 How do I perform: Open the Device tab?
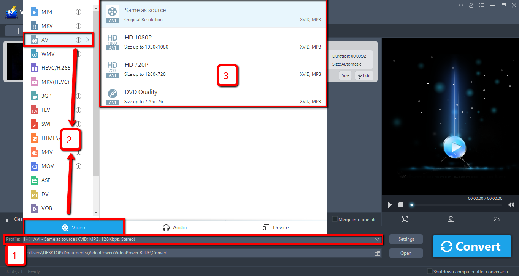click(276, 227)
